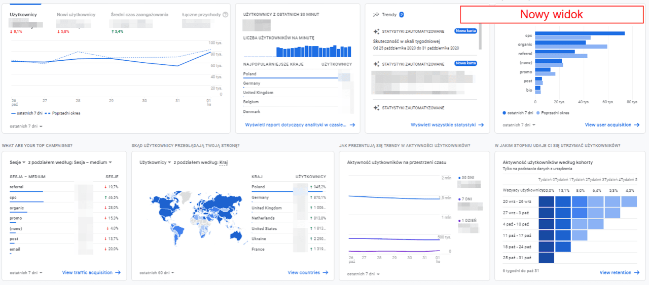649x285 pixels.
Task: Click the 18 paź - 24 paź cohort row label
Action: pyautogui.click(x=517, y=247)
